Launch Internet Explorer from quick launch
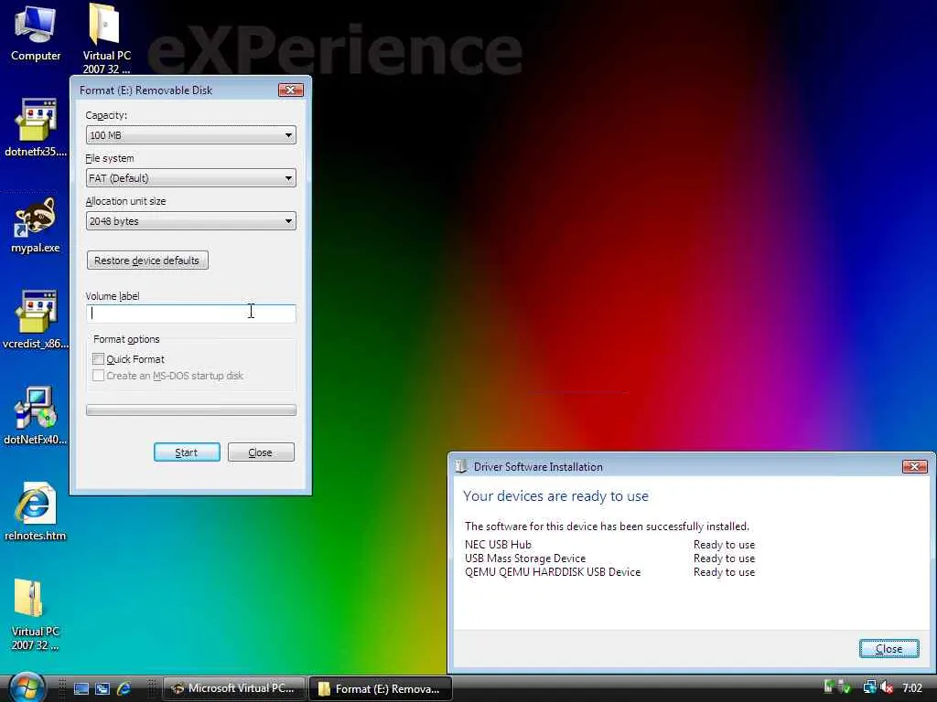This screenshot has width=937, height=702. click(x=124, y=689)
